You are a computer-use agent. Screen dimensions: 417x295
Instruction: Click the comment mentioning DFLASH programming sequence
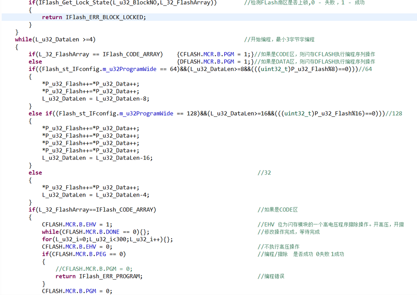[314, 62]
